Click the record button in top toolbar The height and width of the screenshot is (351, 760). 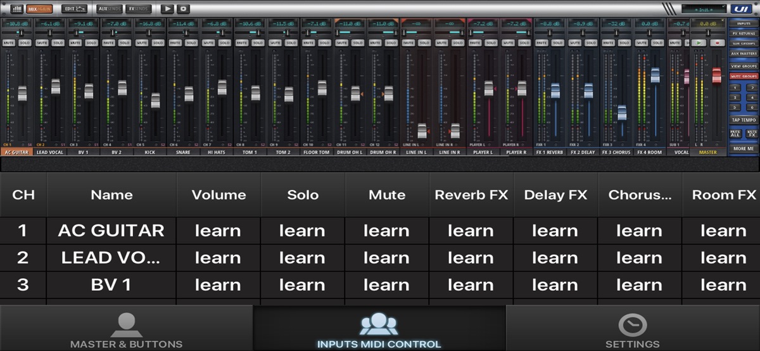point(183,9)
